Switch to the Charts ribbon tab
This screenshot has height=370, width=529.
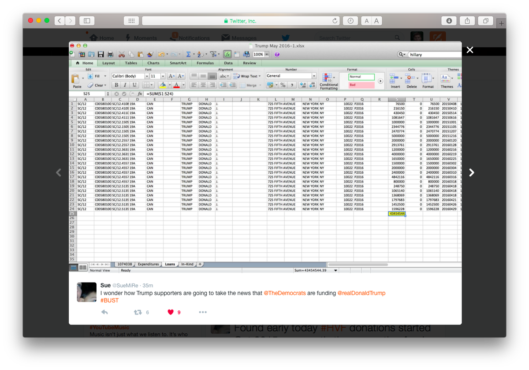[153, 63]
